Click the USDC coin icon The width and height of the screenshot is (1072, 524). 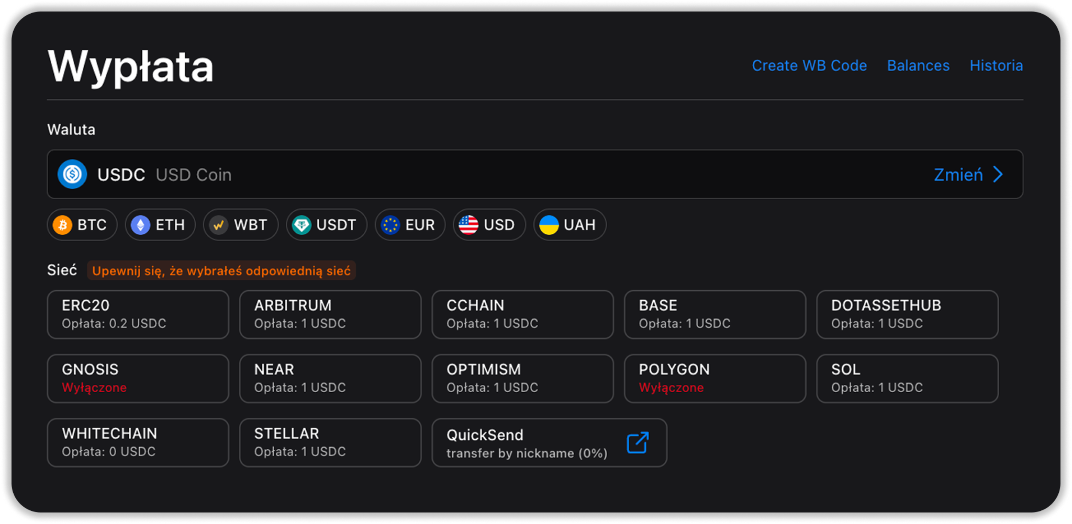point(72,174)
